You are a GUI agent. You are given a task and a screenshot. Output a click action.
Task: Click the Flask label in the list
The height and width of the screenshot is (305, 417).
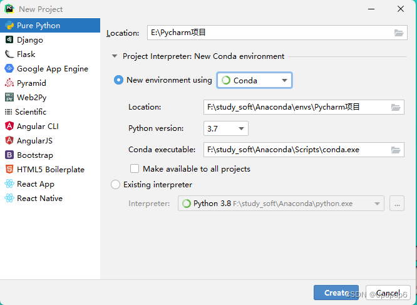click(x=26, y=54)
